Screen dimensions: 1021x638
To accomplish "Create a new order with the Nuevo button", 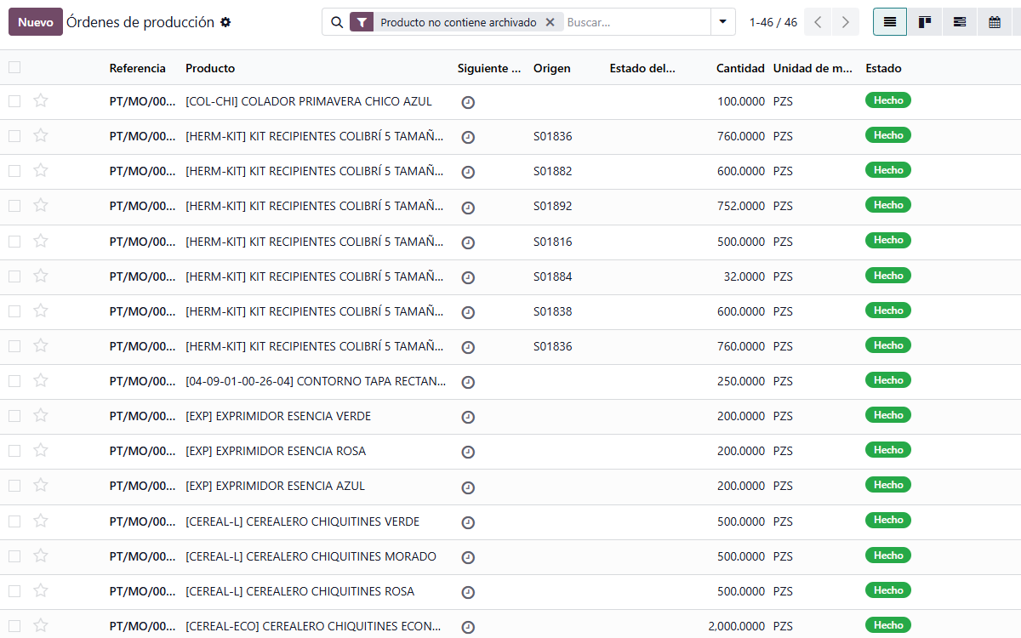I will tap(35, 20).
